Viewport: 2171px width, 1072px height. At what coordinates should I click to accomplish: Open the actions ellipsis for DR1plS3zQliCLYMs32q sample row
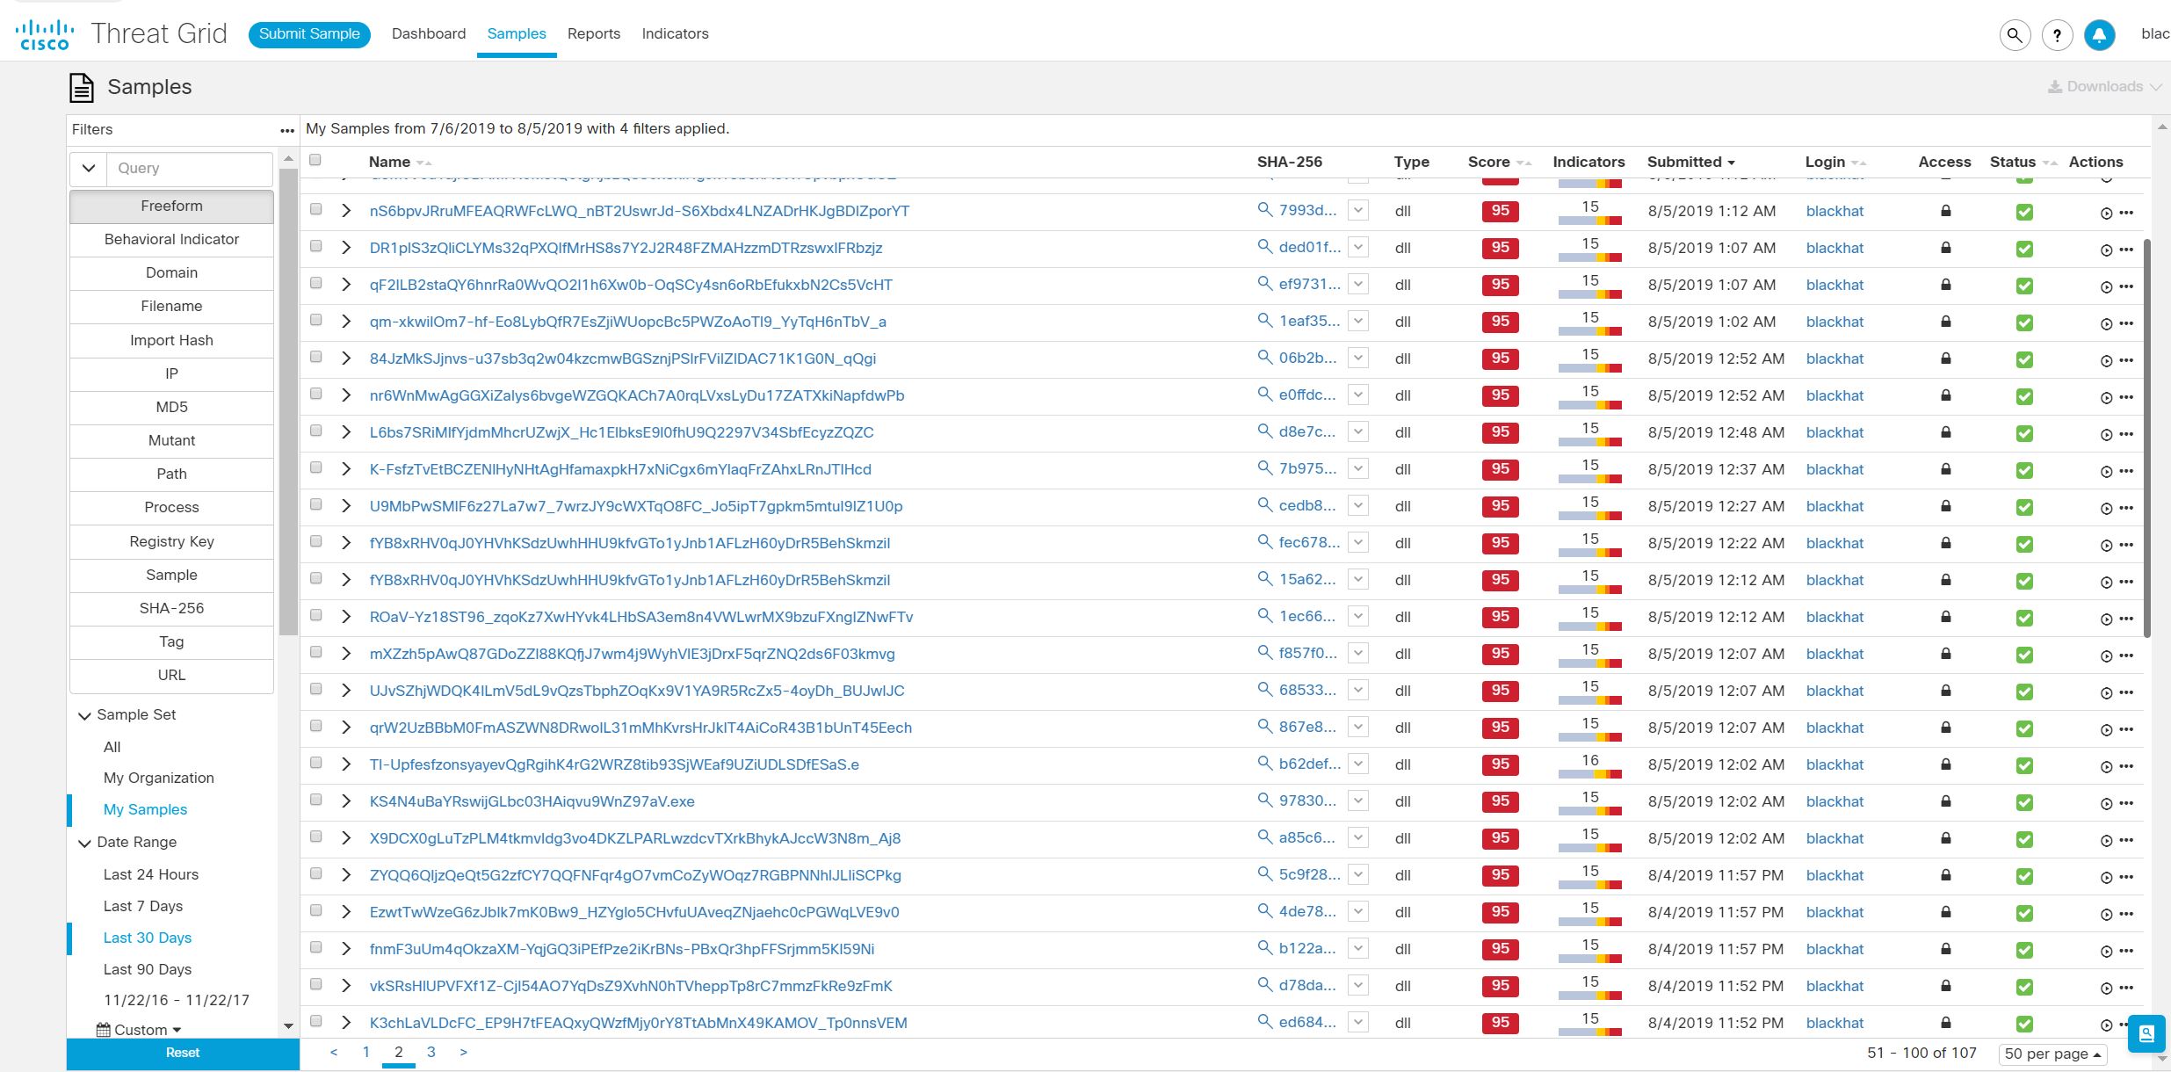click(2127, 250)
